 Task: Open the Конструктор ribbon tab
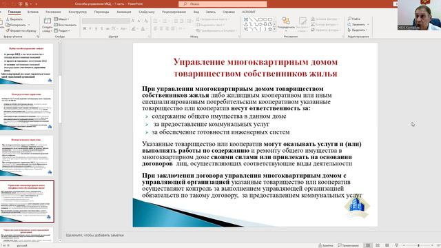click(x=77, y=12)
